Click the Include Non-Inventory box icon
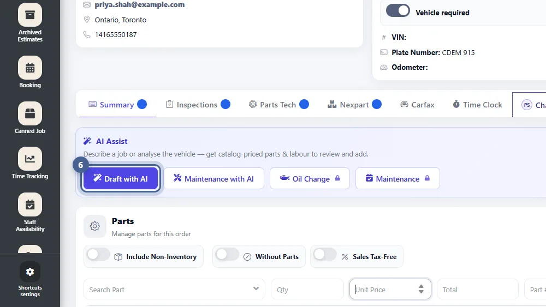The width and height of the screenshot is (546, 307). pyautogui.click(x=118, y=257)
